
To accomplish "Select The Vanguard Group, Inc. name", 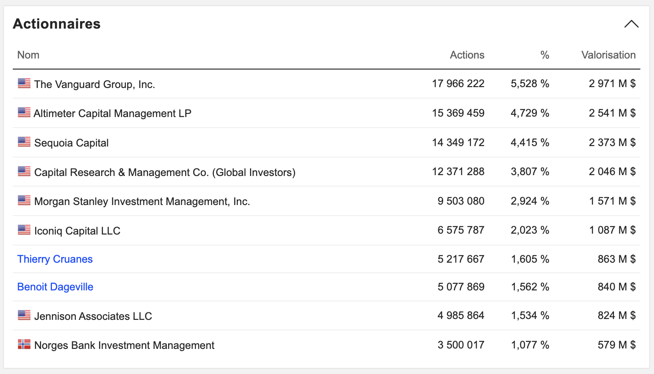I will point(95,84).
